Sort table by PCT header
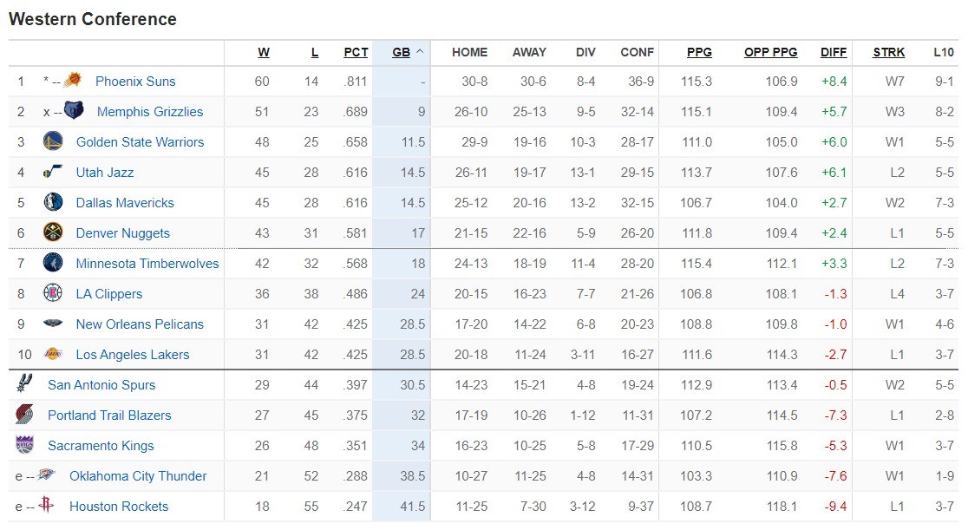The height and width of the screenshot is (530, 968). (356, 52)
